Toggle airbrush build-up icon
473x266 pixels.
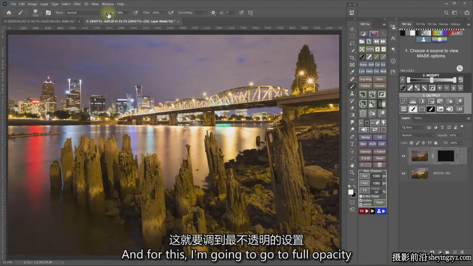171,13
